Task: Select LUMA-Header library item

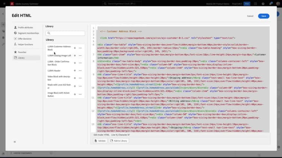Action: (54, 71)
